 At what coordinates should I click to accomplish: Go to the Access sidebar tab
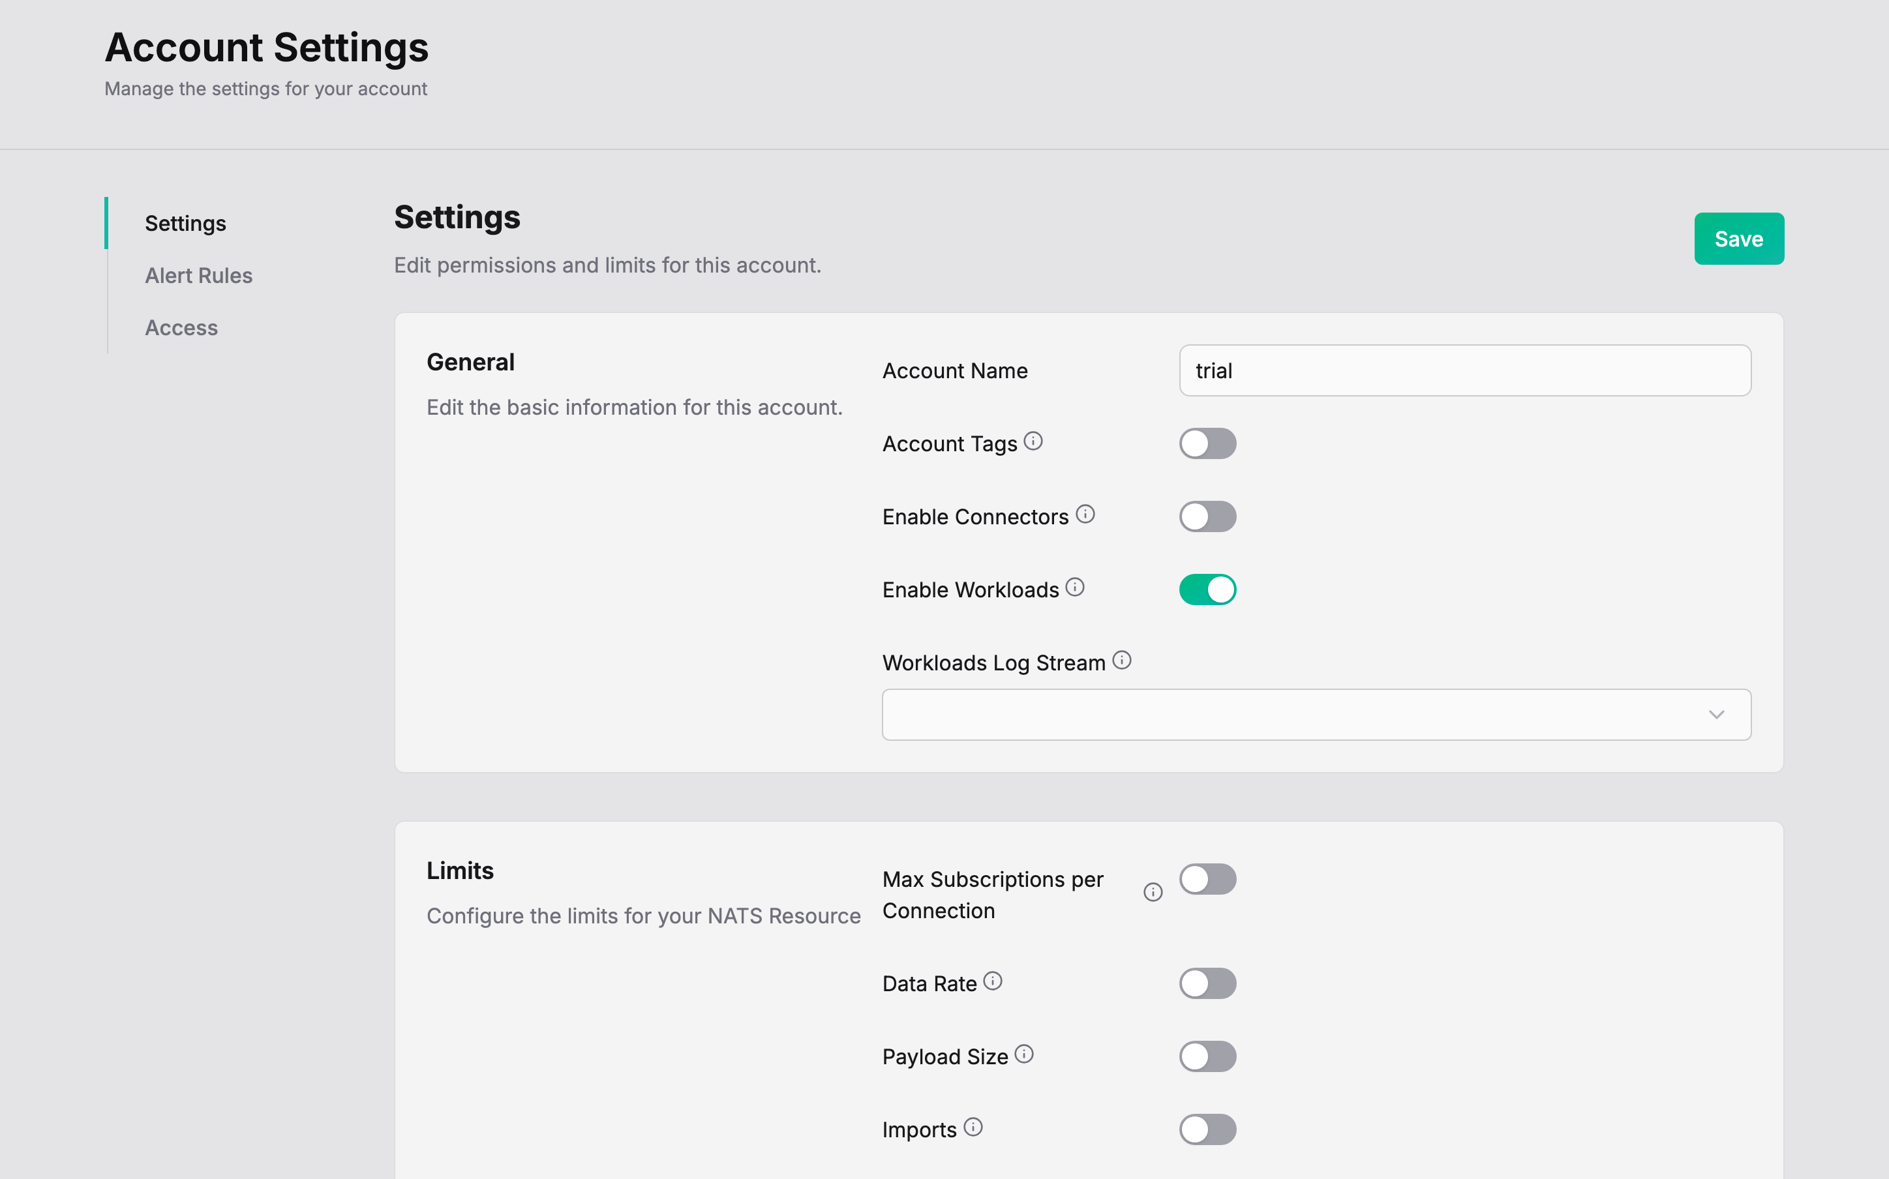(182, 327)
